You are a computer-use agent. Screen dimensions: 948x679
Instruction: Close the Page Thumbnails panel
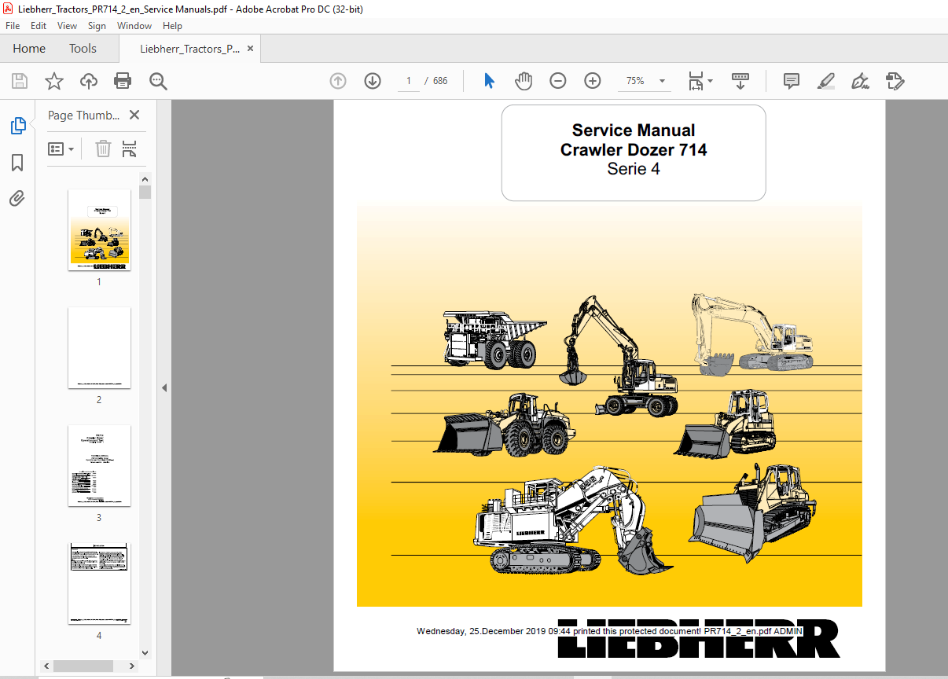(134, 115)
